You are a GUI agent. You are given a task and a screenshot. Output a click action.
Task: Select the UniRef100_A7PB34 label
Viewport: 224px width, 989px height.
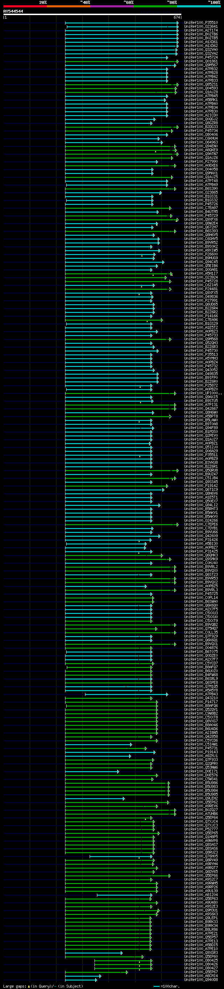[x=201, y=107]
